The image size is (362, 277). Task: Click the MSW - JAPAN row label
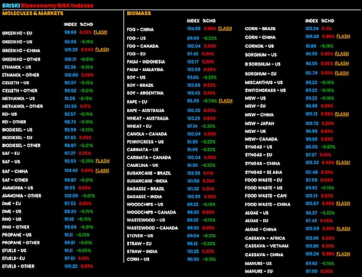[x=259, y=123]
